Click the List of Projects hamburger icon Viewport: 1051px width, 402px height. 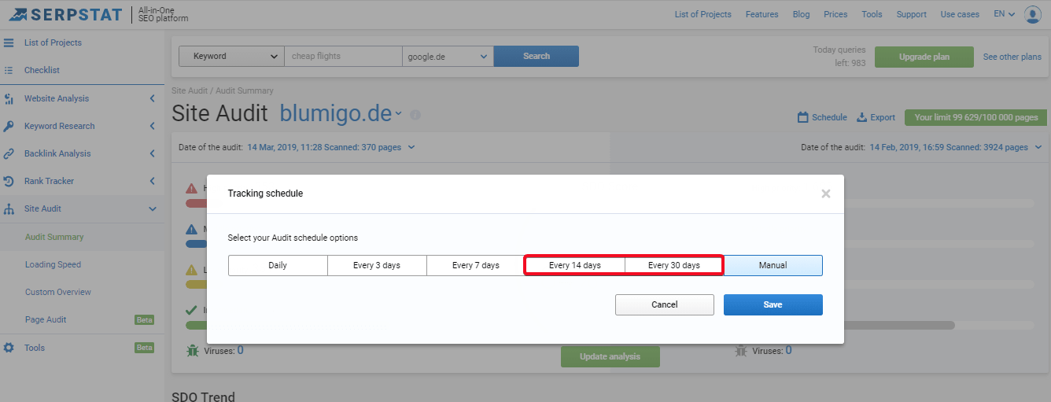[x=9, y=42]
